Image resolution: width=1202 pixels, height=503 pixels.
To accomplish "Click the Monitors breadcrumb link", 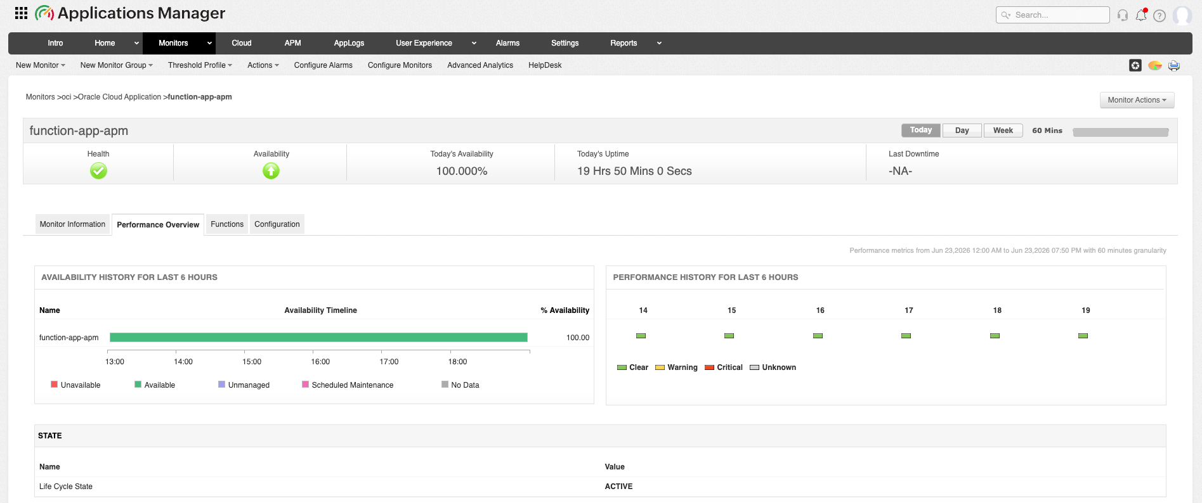I will point(40,97).
